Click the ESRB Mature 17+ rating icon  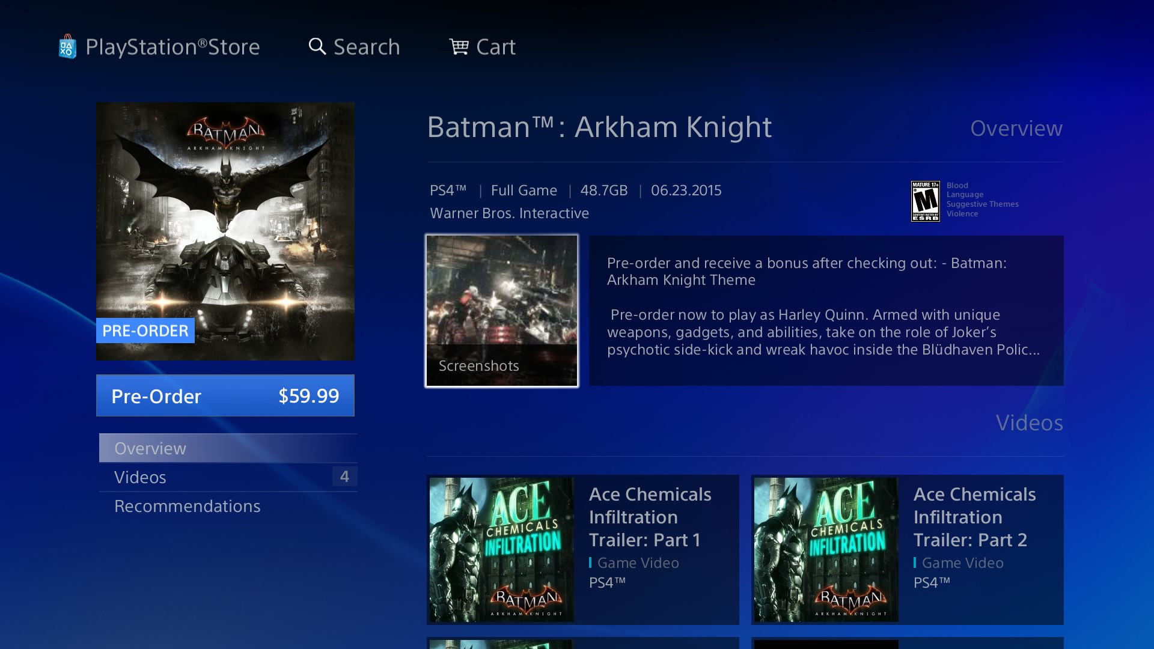pyautogui.click(x=925, y=201)
